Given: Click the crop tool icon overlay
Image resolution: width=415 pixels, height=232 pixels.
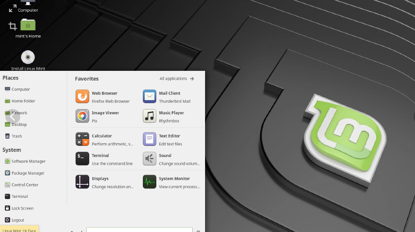Looking at the screenshot, I should click(12, 26).
